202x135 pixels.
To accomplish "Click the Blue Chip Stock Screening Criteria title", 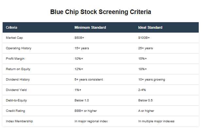I will [x=101, y=12].
